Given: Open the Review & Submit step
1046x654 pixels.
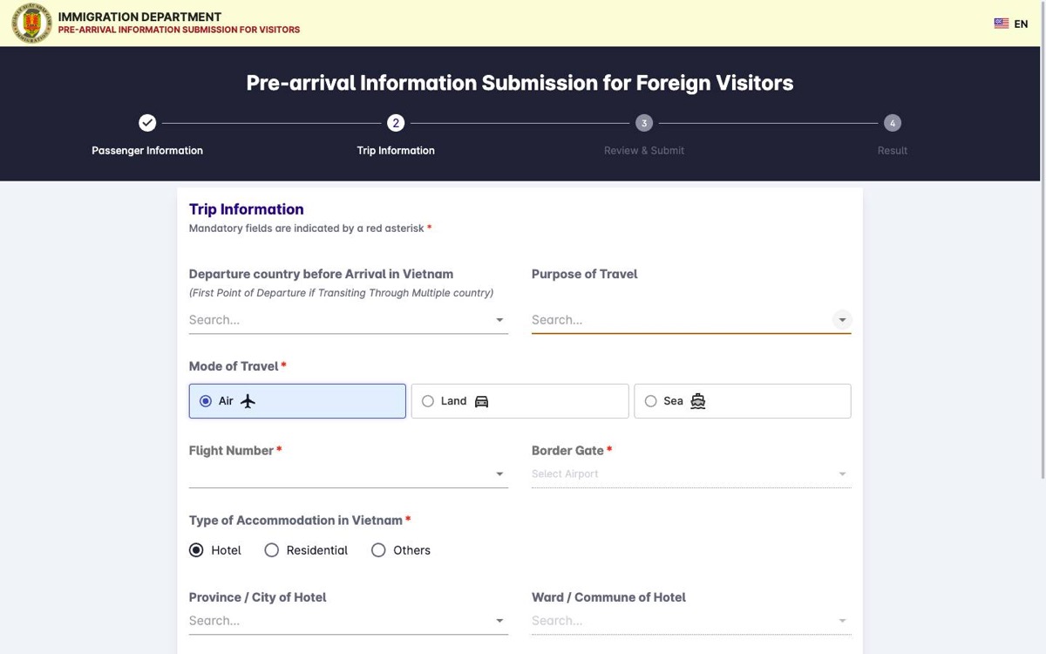Looking at the screenshot, I should [644, 151].
